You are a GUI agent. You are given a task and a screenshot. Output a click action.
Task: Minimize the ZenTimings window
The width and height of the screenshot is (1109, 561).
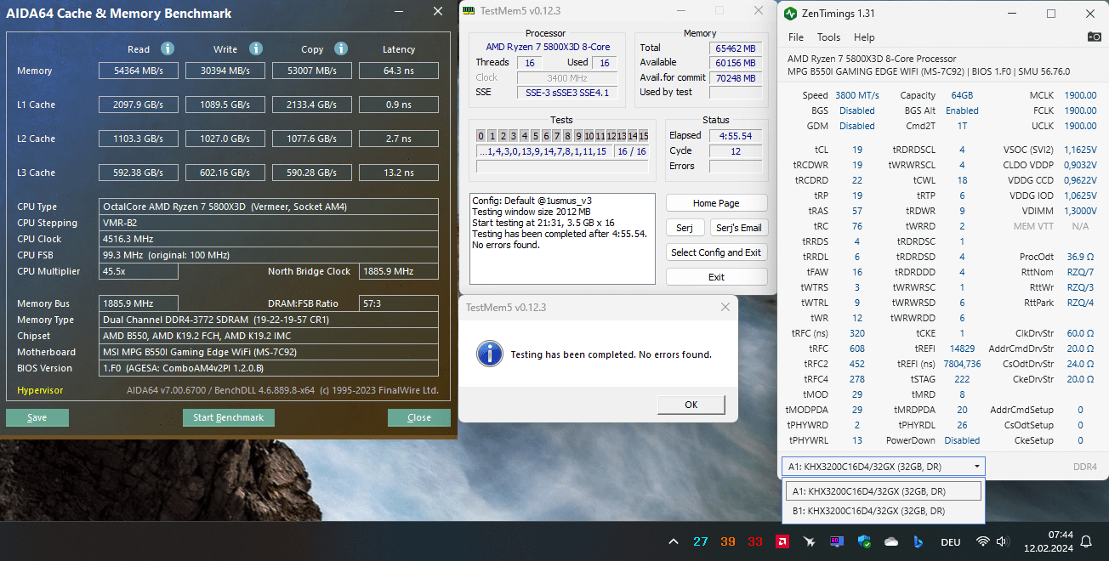pyautogui.click(x=1011, y=14)
